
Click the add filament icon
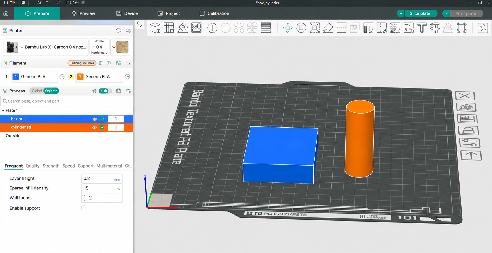(x=109, y=63)
